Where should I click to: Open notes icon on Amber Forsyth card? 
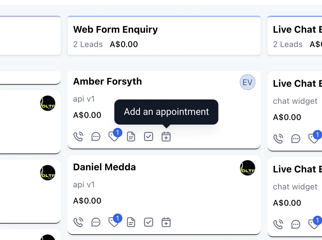pyautogui.click(x=131, y=136)
